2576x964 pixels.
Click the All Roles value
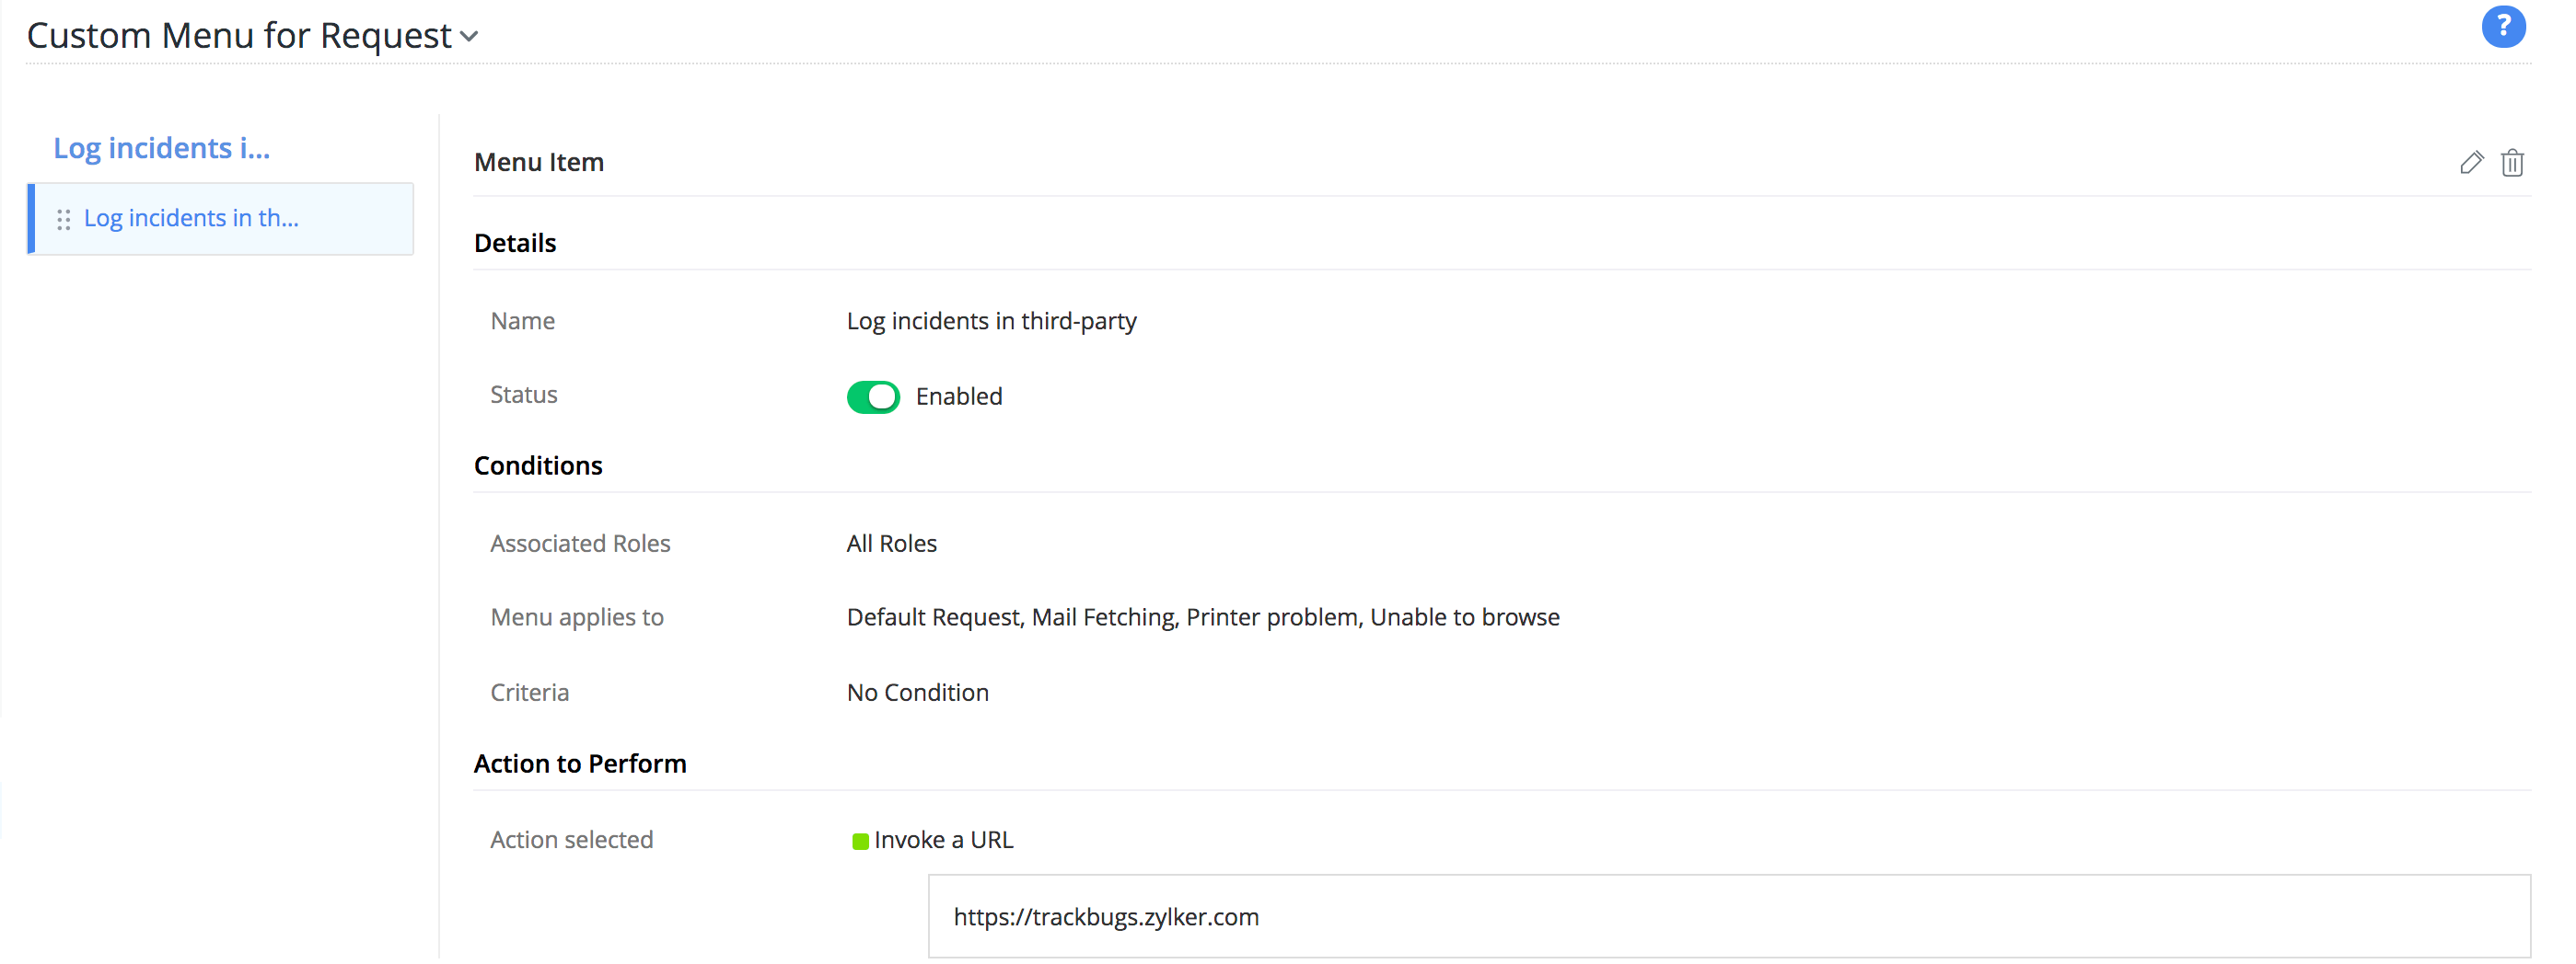click(x=891, y=544)
